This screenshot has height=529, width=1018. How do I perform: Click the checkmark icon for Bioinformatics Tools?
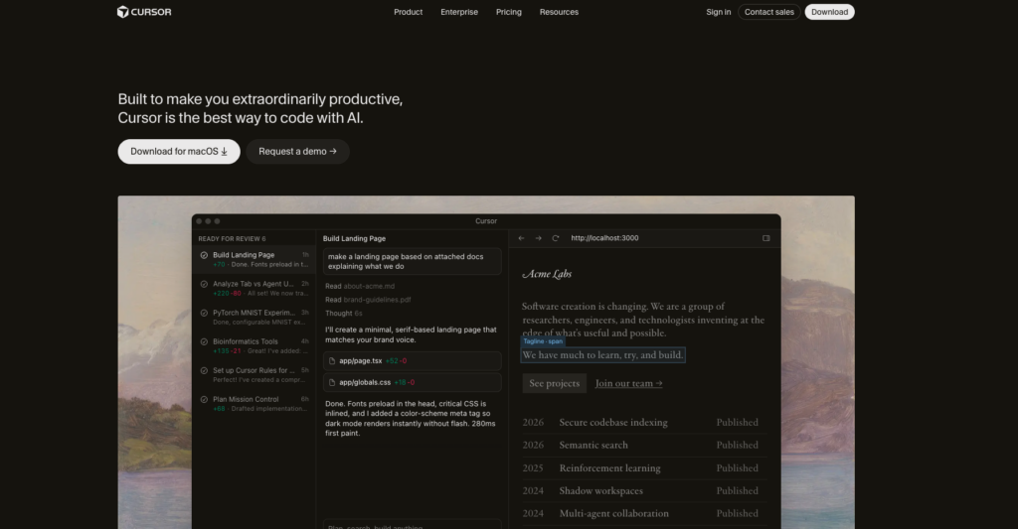(204, 341)
